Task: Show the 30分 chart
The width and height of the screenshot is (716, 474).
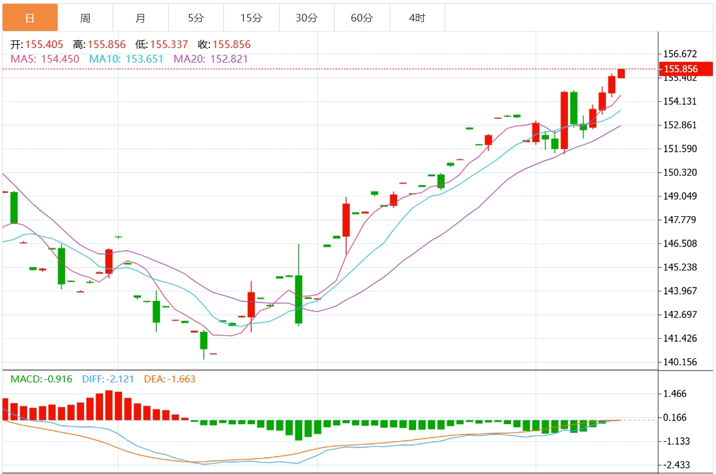Action: coord(306,18)
